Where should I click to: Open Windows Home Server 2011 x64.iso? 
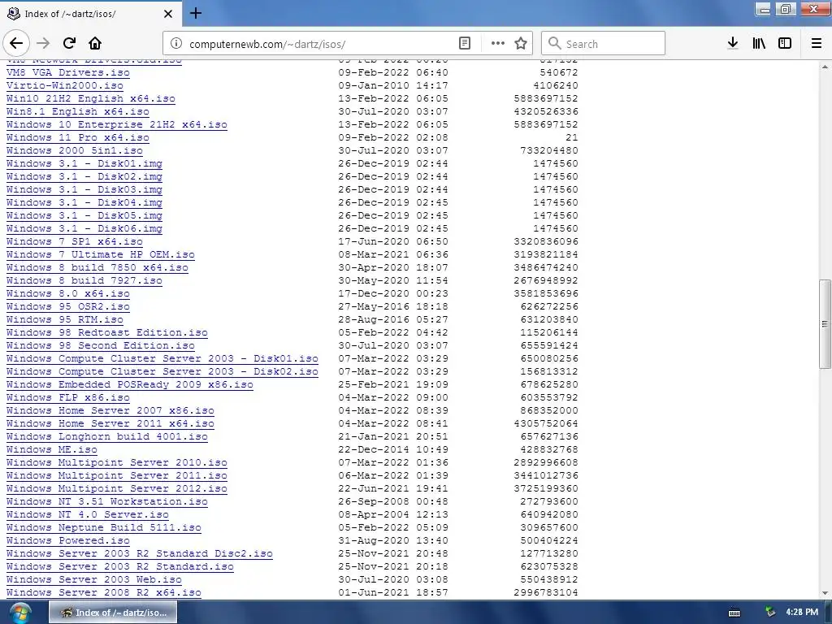click(x=110, y=423)
